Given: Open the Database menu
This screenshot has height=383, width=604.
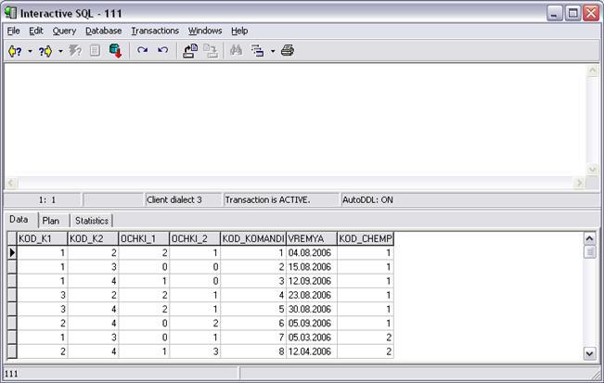Looking at the screenshot, I should 103,31.
